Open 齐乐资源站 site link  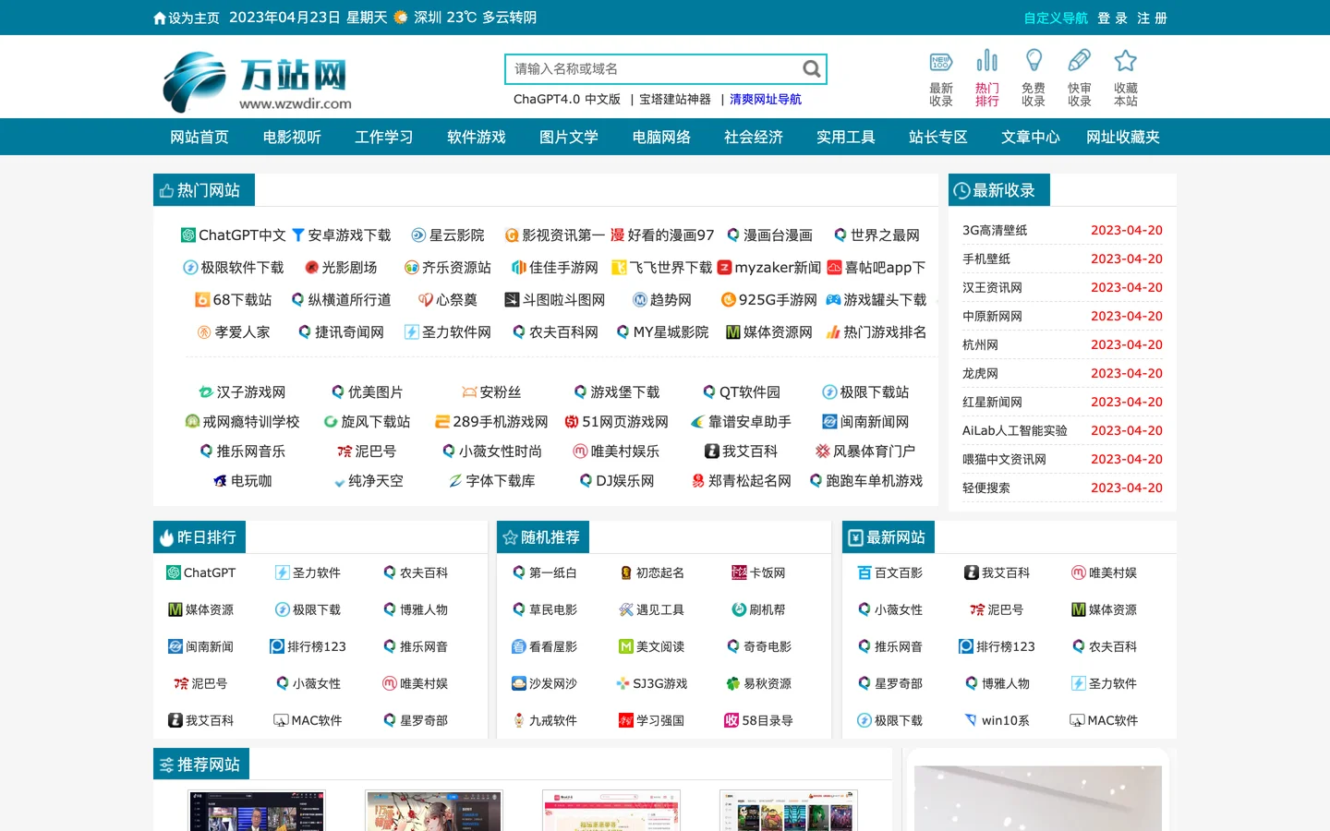point(448,268)
